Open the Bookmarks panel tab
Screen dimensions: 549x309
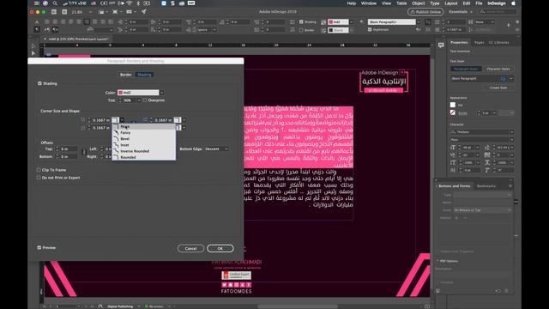486,186
